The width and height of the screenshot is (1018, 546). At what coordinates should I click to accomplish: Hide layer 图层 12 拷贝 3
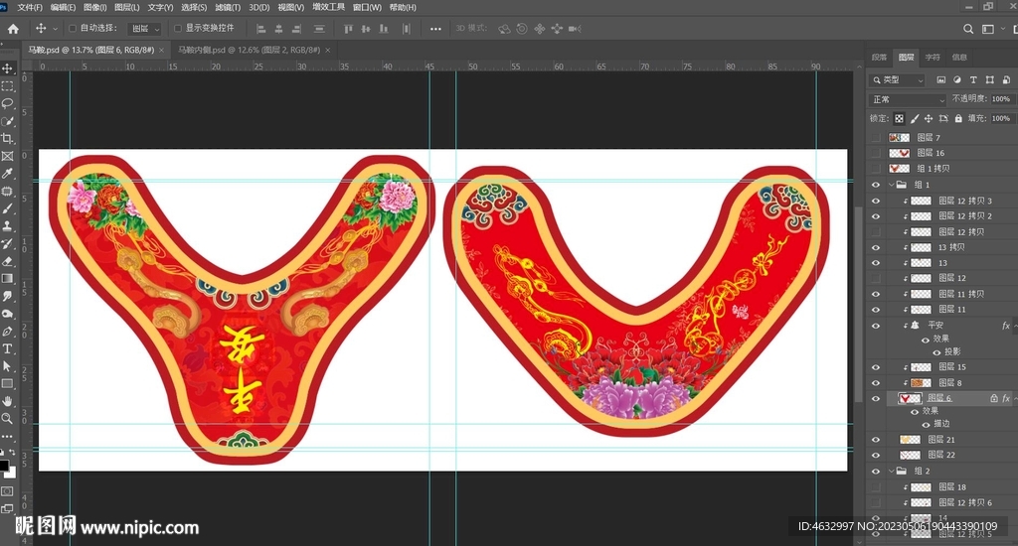point(876,201)
